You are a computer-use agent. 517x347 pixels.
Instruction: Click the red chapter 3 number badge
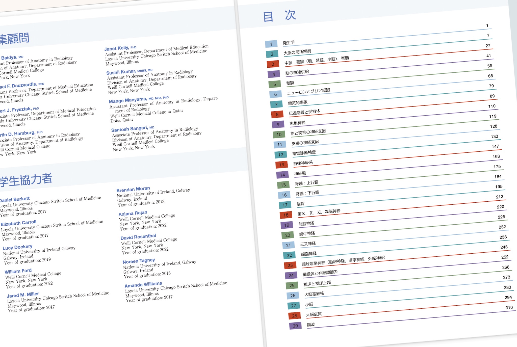pyautogui.click(x=273, y=64)
